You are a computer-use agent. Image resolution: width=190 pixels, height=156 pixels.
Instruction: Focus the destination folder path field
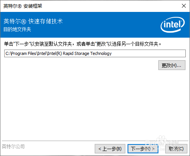[x=95, y=53]
